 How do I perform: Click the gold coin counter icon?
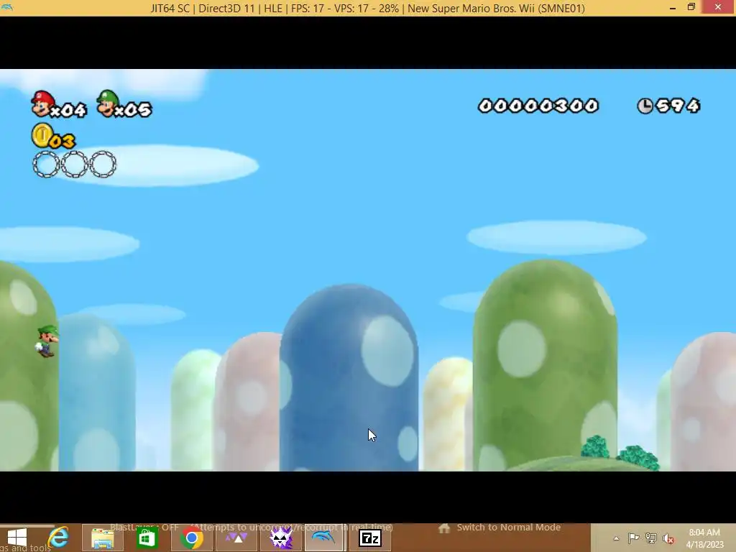coord(42,135)
